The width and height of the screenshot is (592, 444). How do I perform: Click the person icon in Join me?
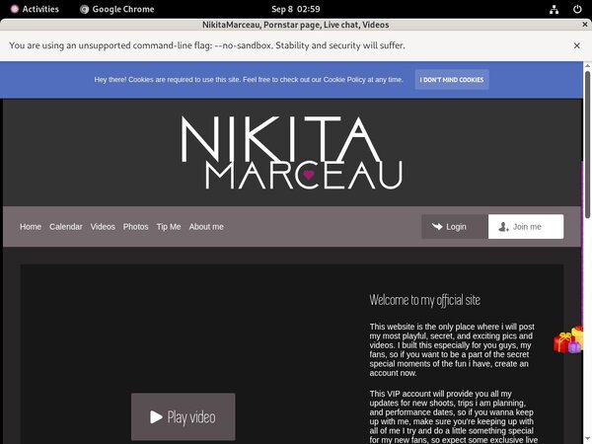coord(503,226)
